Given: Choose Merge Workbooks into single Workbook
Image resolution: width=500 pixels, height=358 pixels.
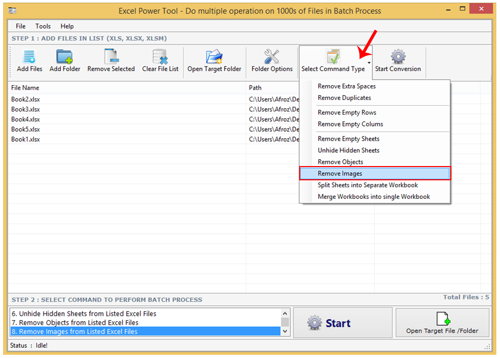Looking at the screenshot, I should 375,197.
